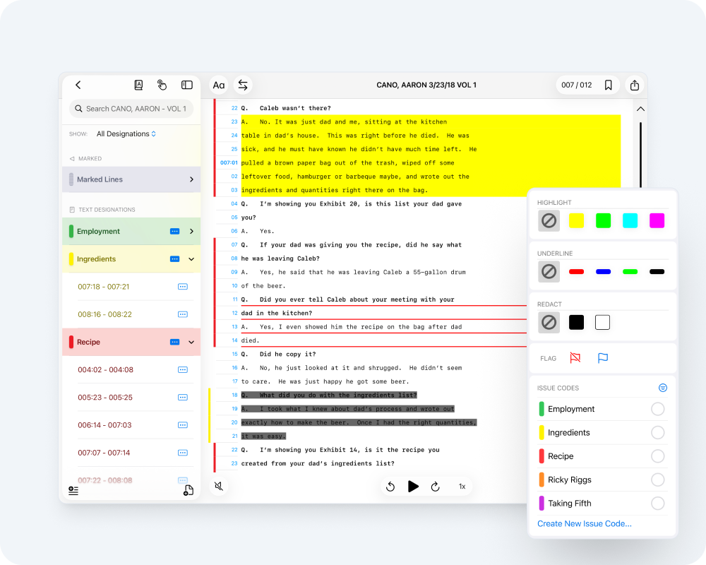The height and width of the screenshot is (565, 706).
Task: Click the swap arrows icon in the toolbar
Action: point(243,85)
